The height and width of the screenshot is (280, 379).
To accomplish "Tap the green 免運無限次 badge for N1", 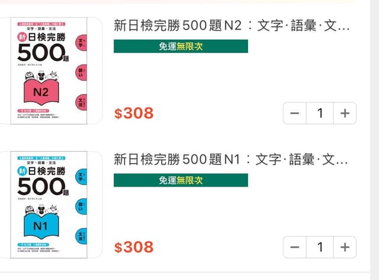I will coord(181,180).
